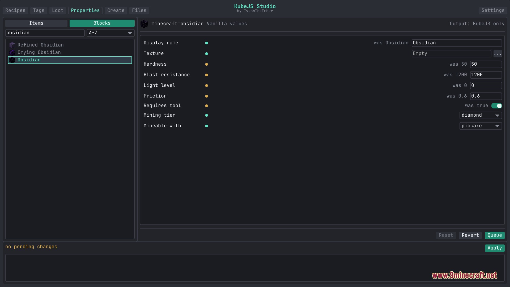Toggle the Requires tool switch
The width and height of the screenshot is (510, 287).
coord(496,106)
